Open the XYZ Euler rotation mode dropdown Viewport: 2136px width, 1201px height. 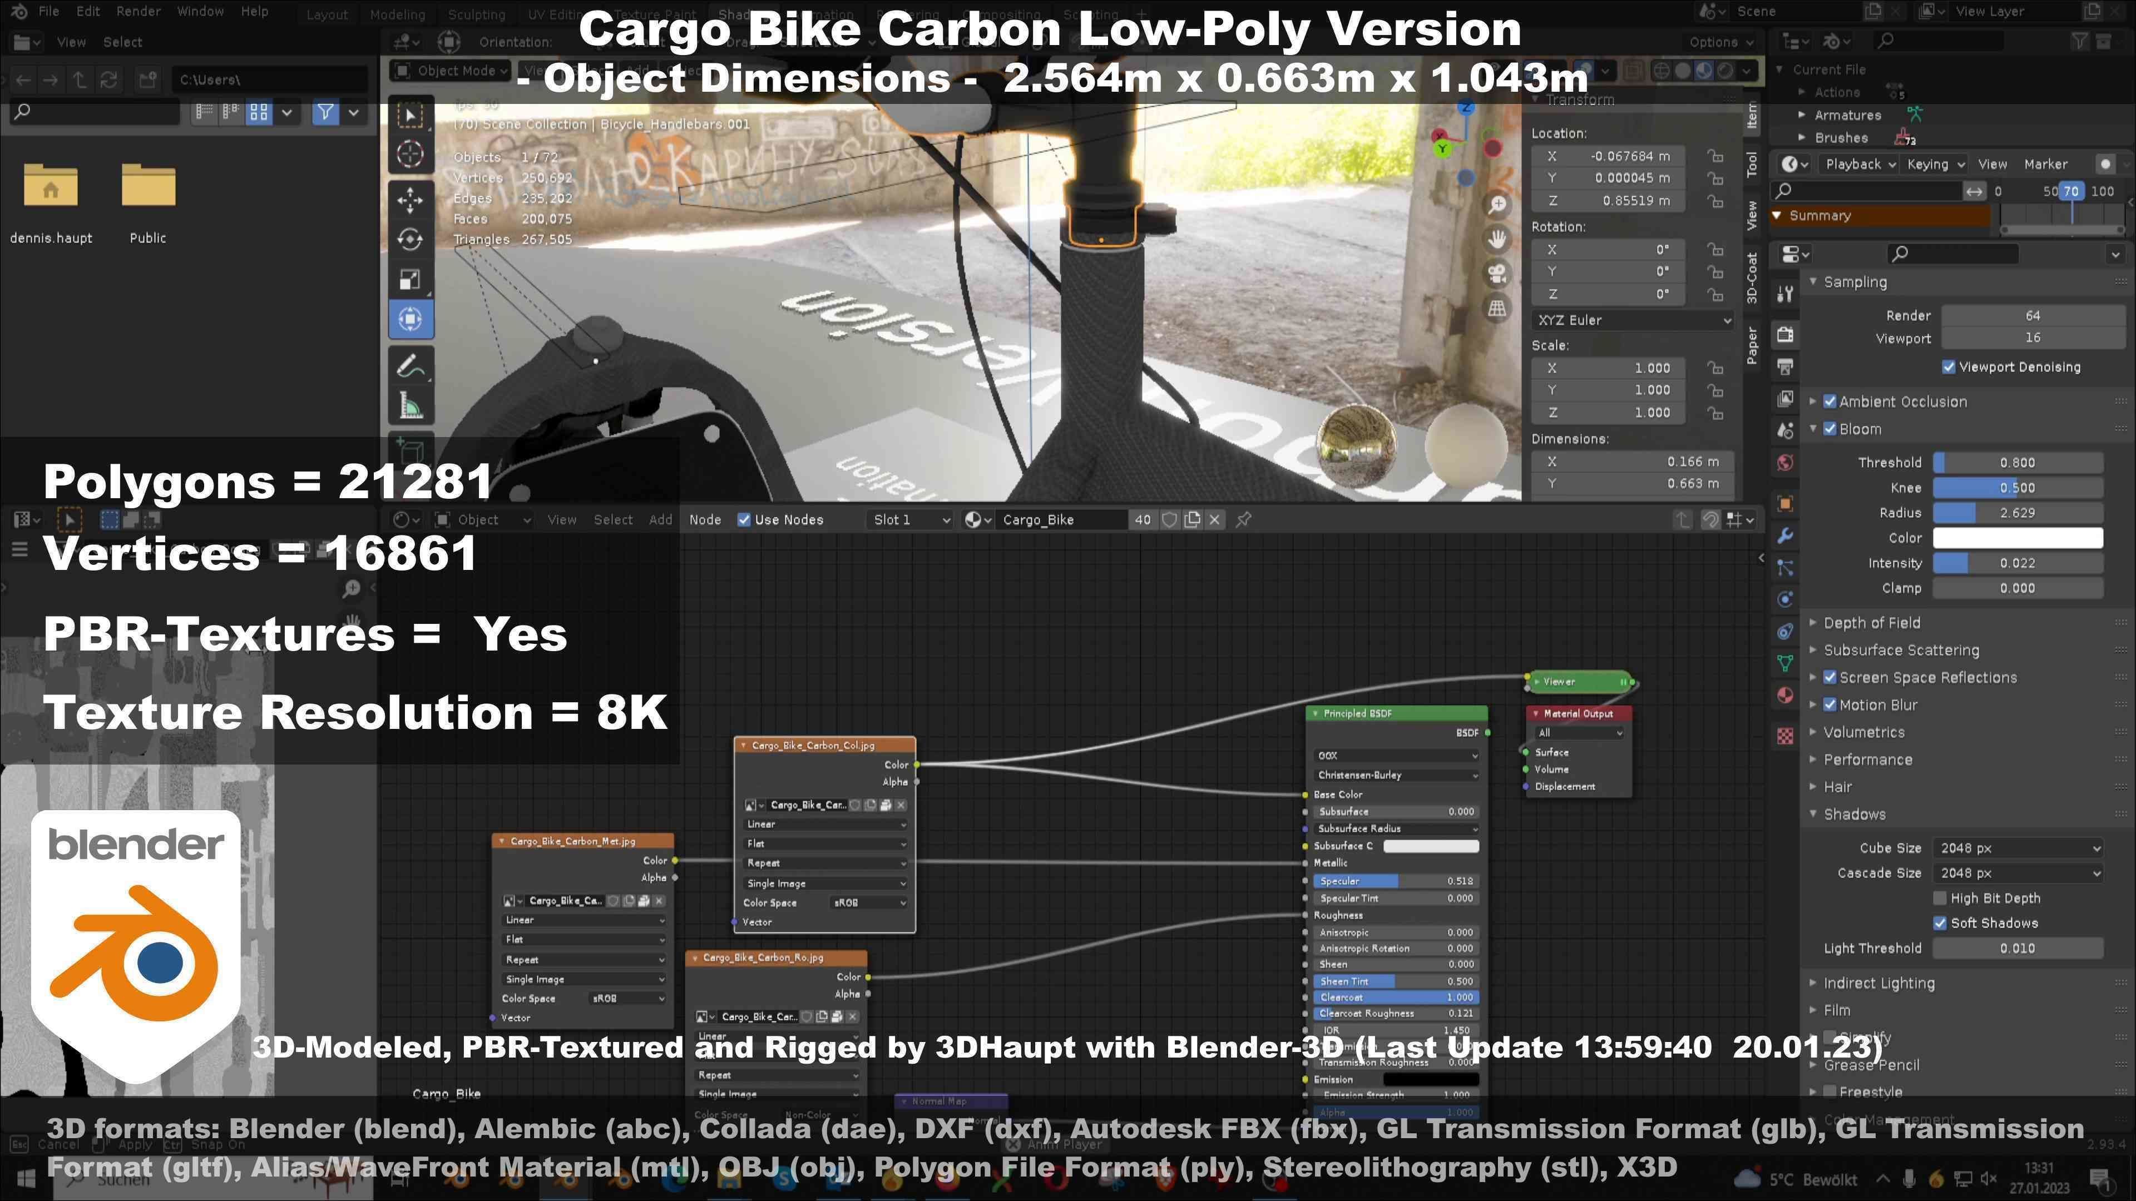point(1633,320)
